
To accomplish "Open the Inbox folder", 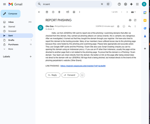I will coord(16,22).
